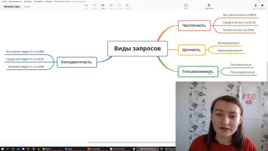
Task: Open the Вставить menu
Action: 28,1
